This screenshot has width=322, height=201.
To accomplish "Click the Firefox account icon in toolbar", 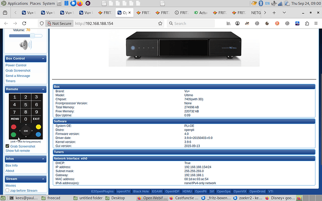I will pyautogui.click(x=238, y=23).
